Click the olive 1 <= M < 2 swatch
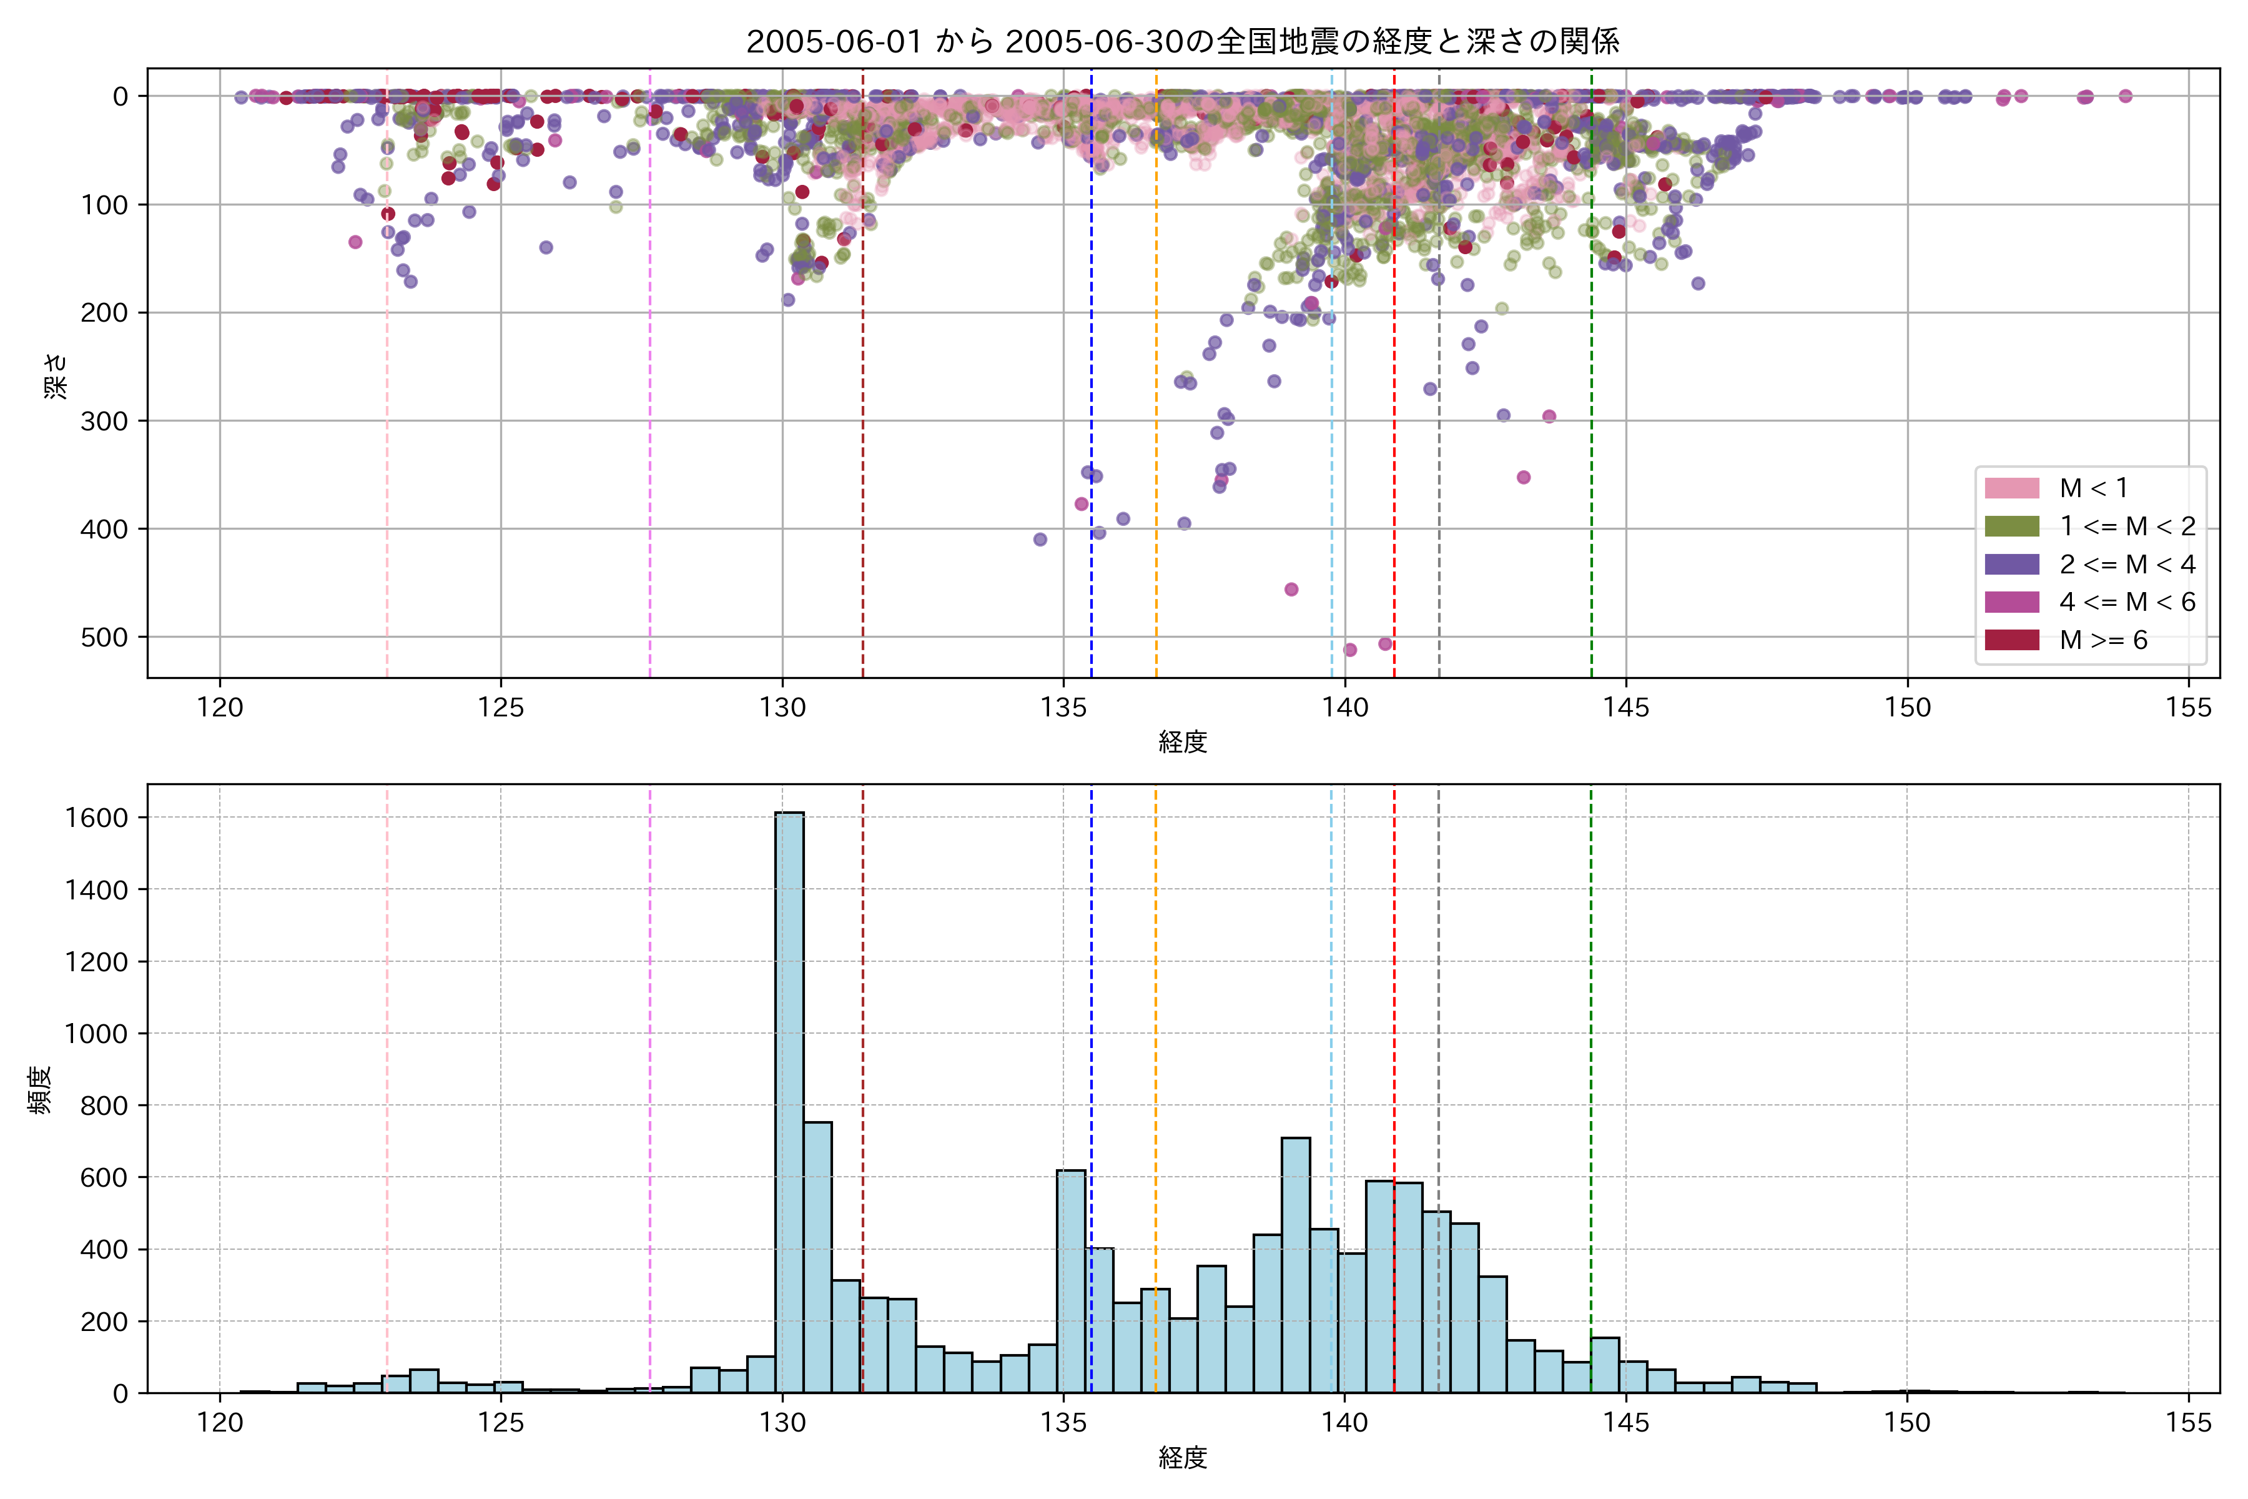Screen dimensions: 2248x1499 tap(2011, 527)
